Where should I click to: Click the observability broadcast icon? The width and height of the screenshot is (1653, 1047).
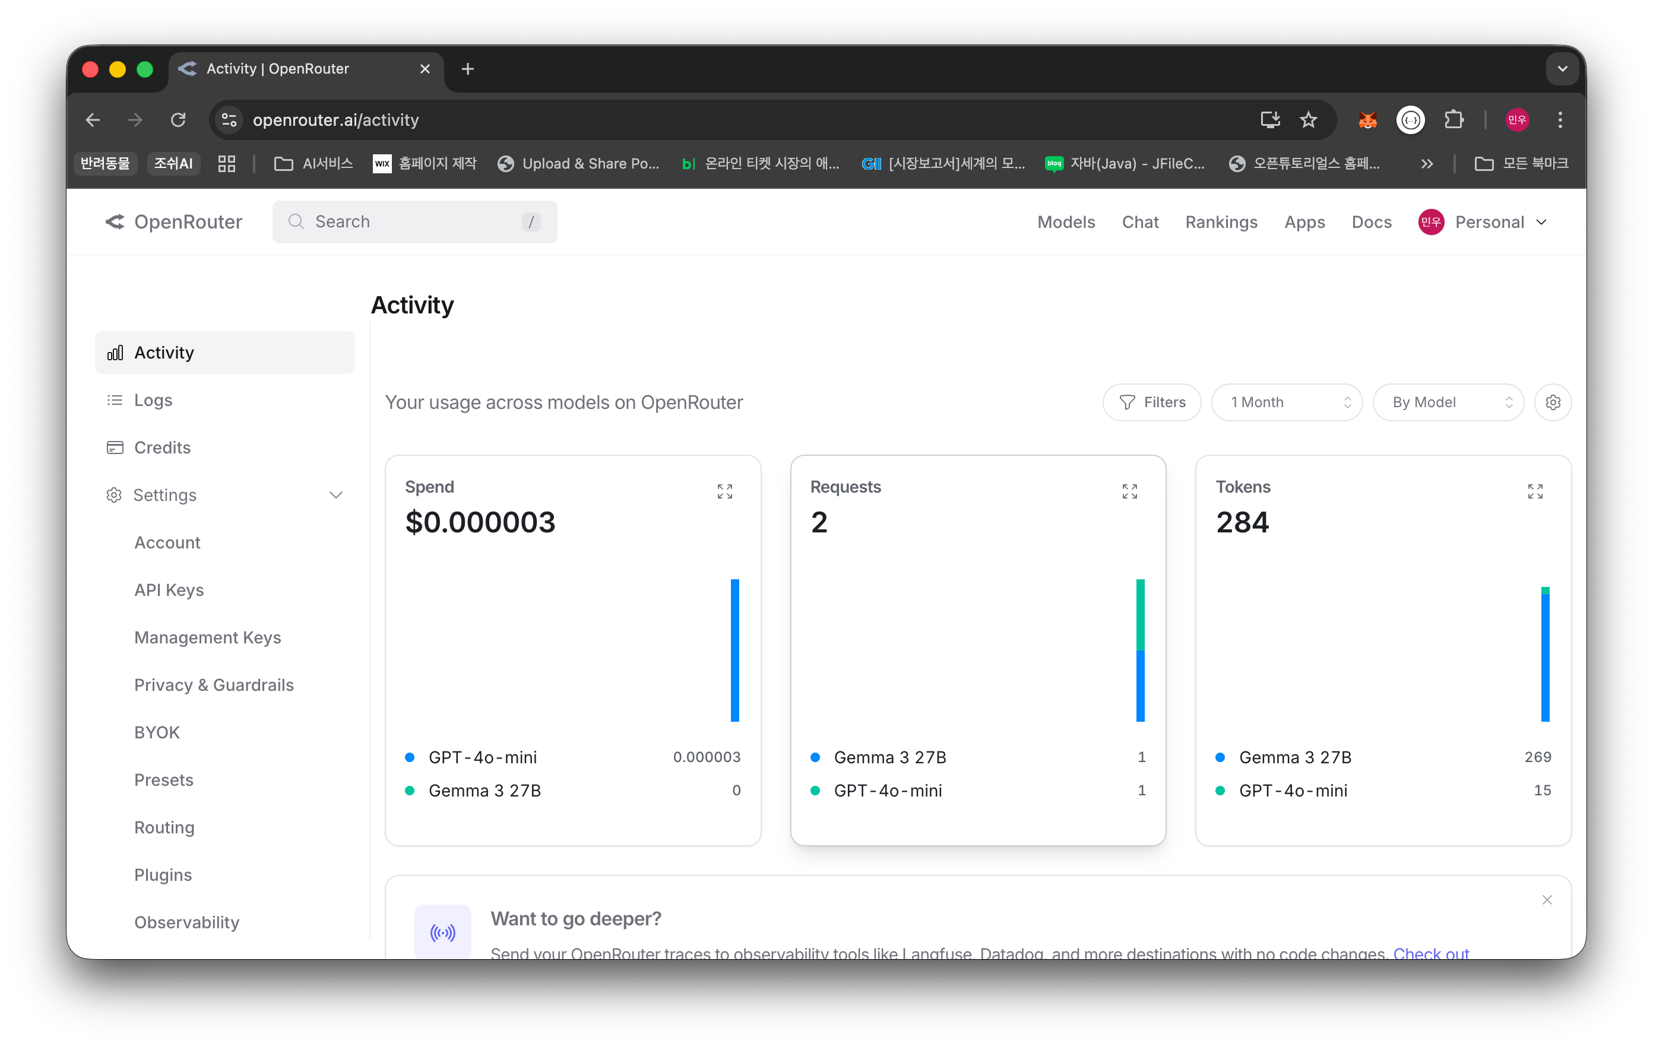pos(443,932)
